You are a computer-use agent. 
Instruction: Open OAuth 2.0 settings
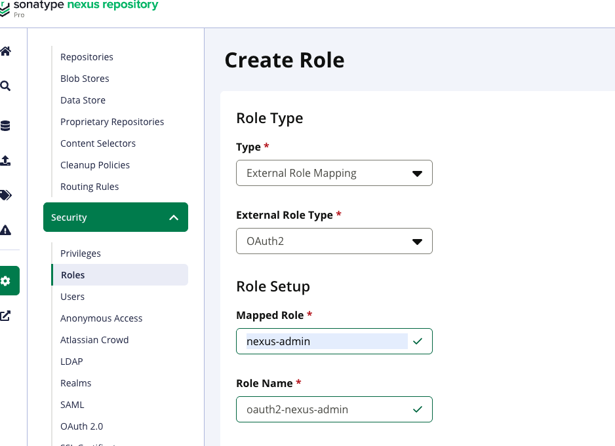coord(81,426)
